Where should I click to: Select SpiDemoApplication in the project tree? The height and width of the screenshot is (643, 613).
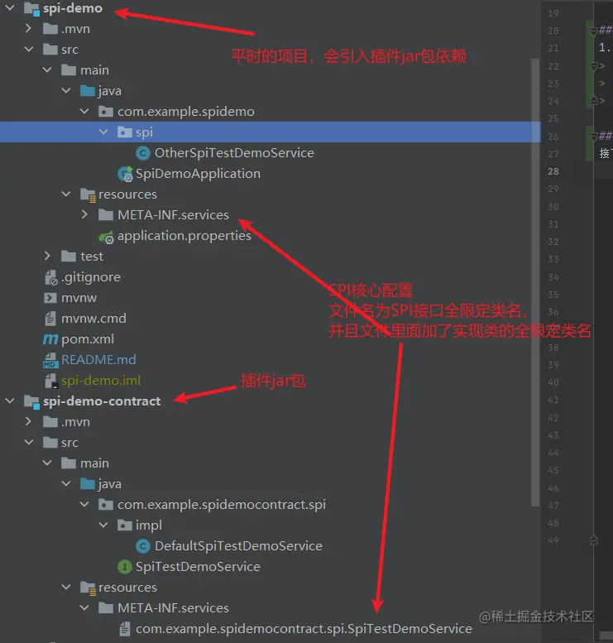click(198, 174)
